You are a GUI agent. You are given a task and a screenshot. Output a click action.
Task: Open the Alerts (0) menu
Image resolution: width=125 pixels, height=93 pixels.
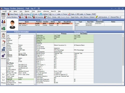(x=53, y=11)
